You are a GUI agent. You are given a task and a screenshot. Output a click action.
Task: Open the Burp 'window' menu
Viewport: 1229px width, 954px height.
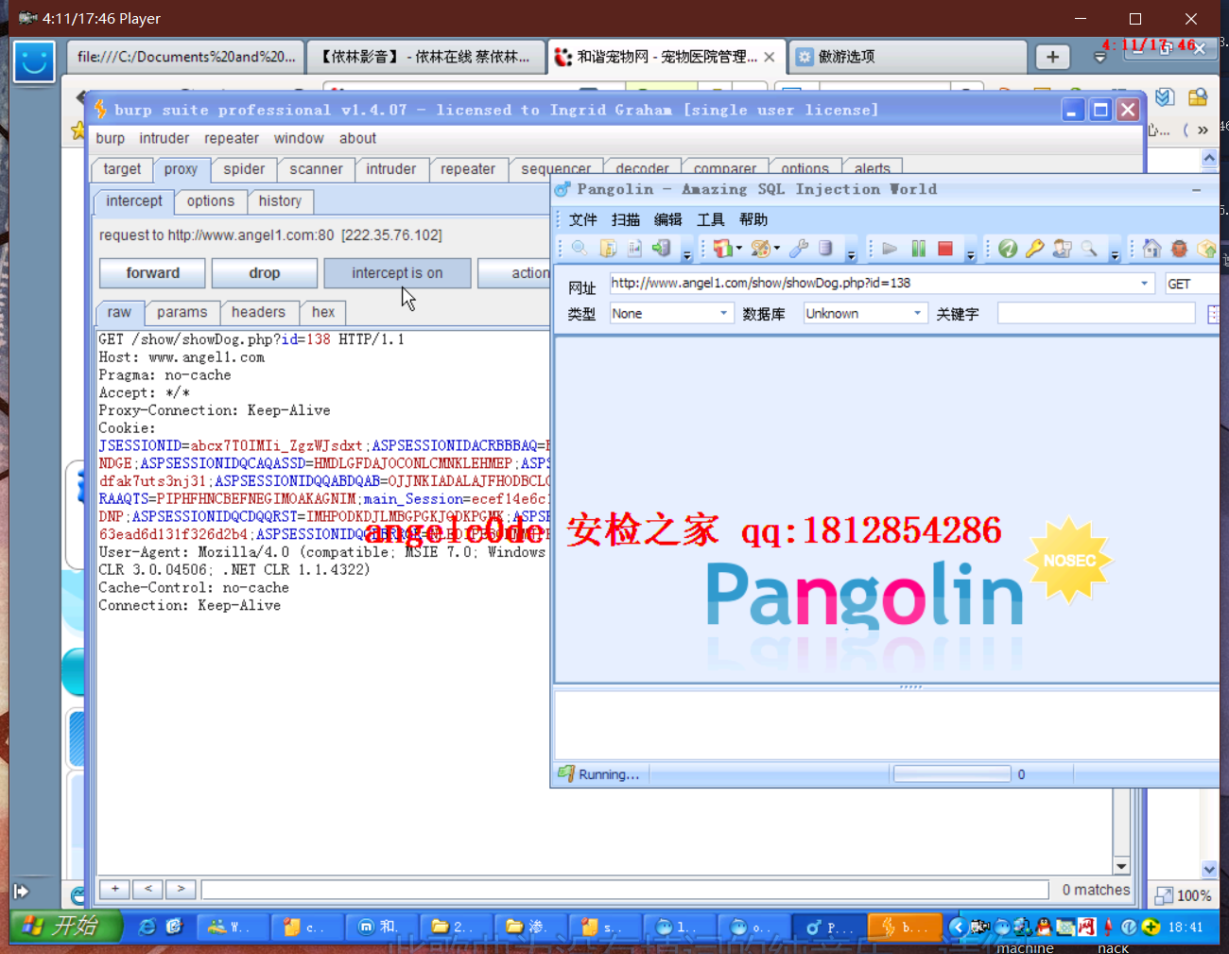[299, 138]
